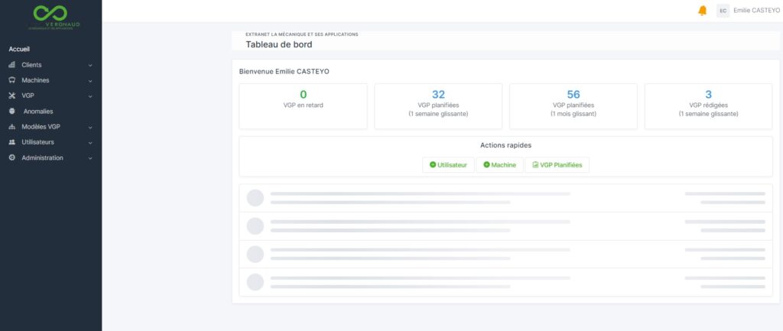Click the Machine quick action button
This screenshot has width=783, height=331.
[x=499, y=165]
